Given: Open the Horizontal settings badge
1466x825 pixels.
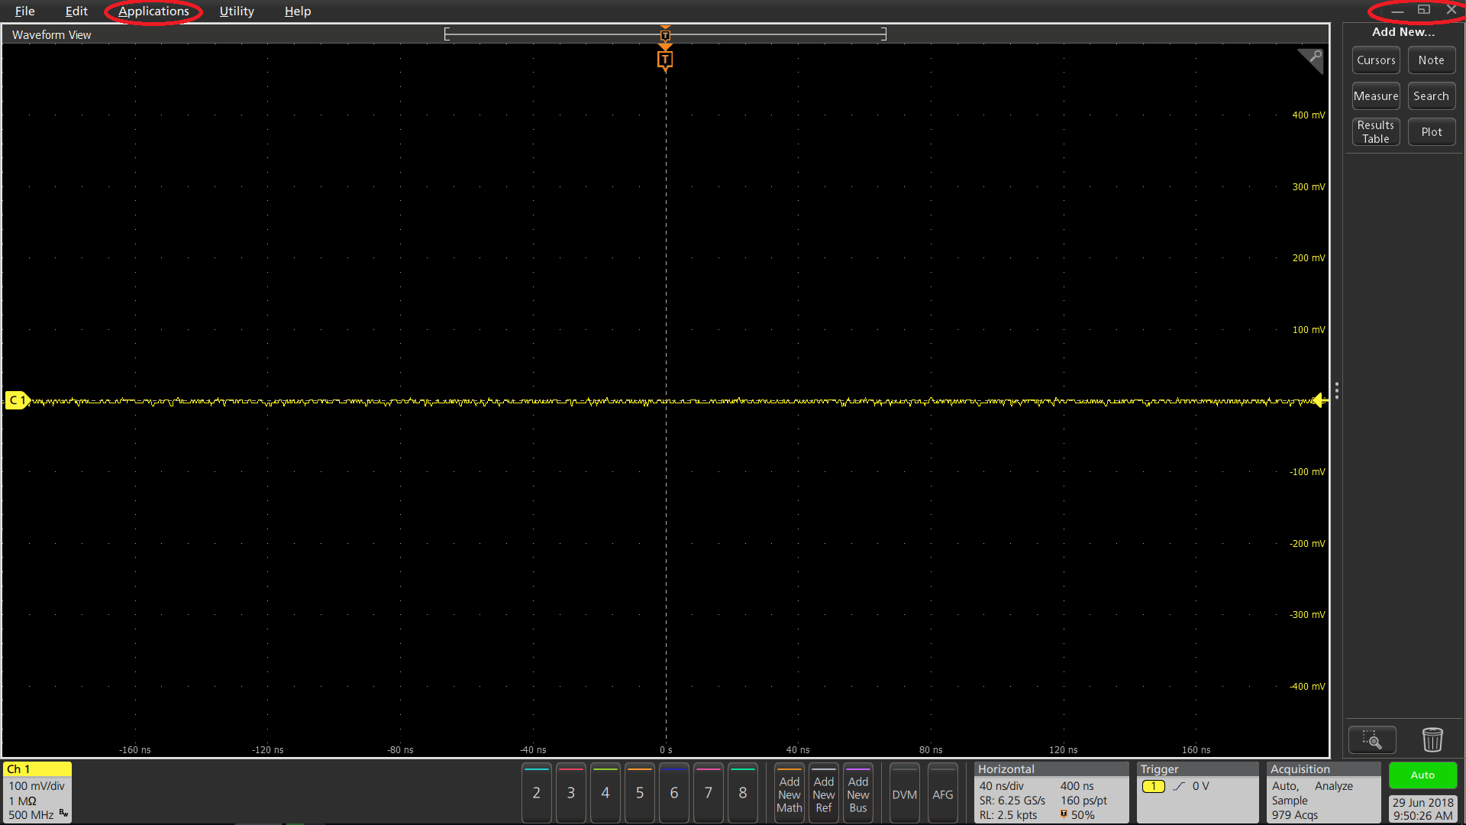Looking at the screenshot, I should click(x=1051, y=792).
